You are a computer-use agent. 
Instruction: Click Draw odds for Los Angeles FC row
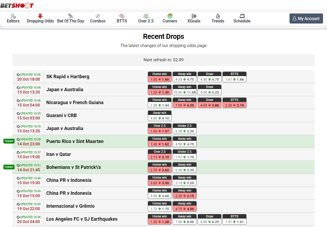pos(210,219)
